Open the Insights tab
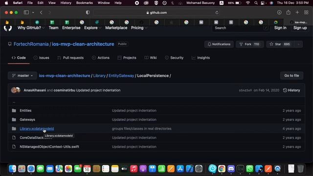Screen dimensions: 313x176 (x=201, y=58)
